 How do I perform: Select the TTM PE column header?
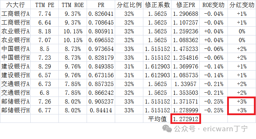click(x=45, y=5)
